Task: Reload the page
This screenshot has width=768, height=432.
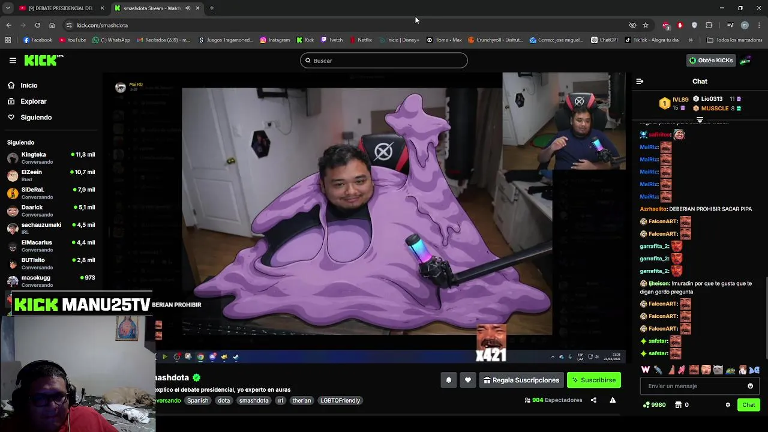Action: pyautogui.click(x=37, y=25)
